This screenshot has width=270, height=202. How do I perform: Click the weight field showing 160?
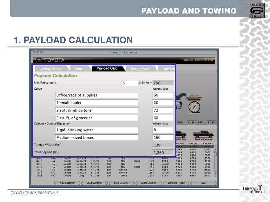pyautogui.click(x=163, y=138)
